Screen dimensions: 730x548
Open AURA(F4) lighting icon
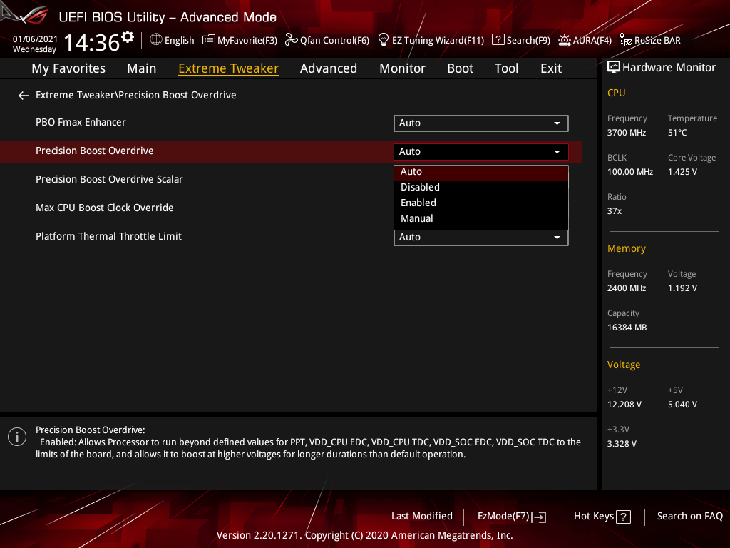[x=565, y=40]
